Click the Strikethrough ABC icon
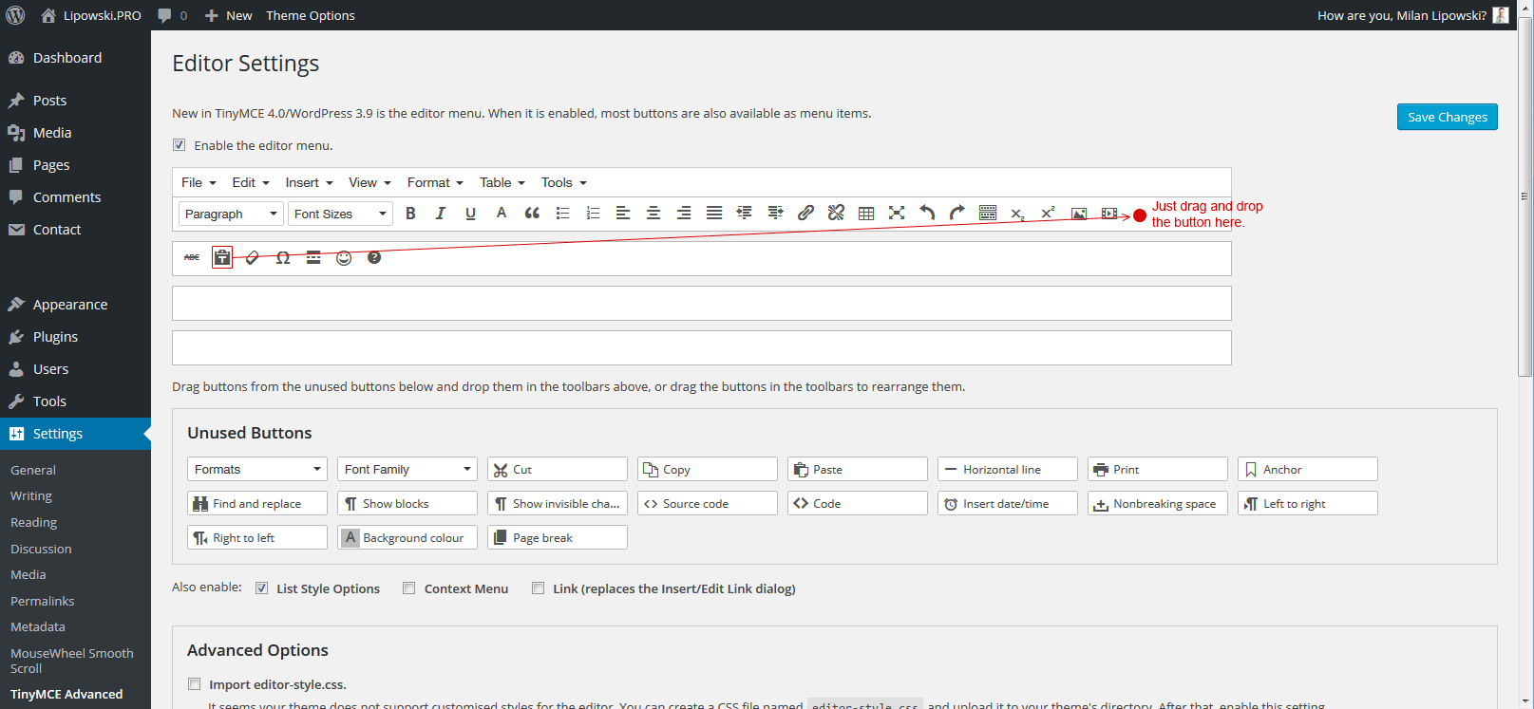Image resolution: width=1534 pixels, height=709 pixels. point(192,257)
